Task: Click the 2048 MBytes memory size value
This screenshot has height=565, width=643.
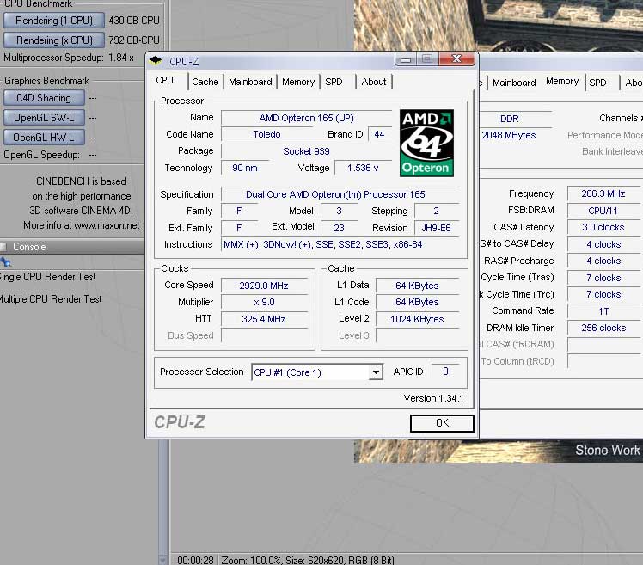Action: (509, 135)
